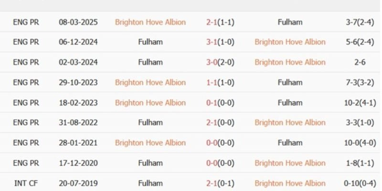Open the 2-1(1-1) score from 08-03-2025
Screen dimensions: 382x191
tap(220, 22)
